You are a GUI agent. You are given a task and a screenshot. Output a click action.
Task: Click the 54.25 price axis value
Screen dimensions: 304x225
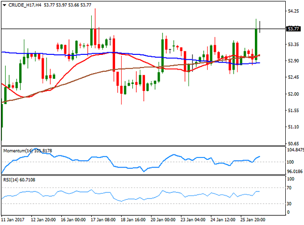[x=293, y=11]
